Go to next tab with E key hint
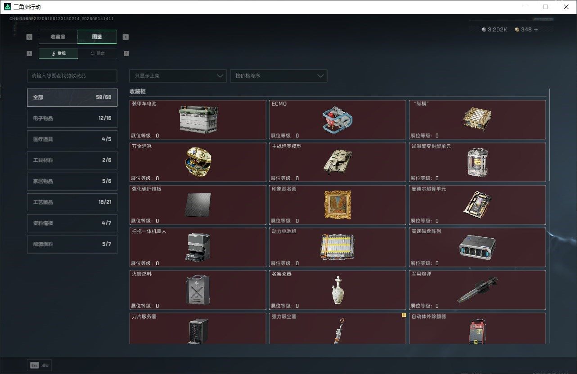577x374 pixels. pos(126,37)
